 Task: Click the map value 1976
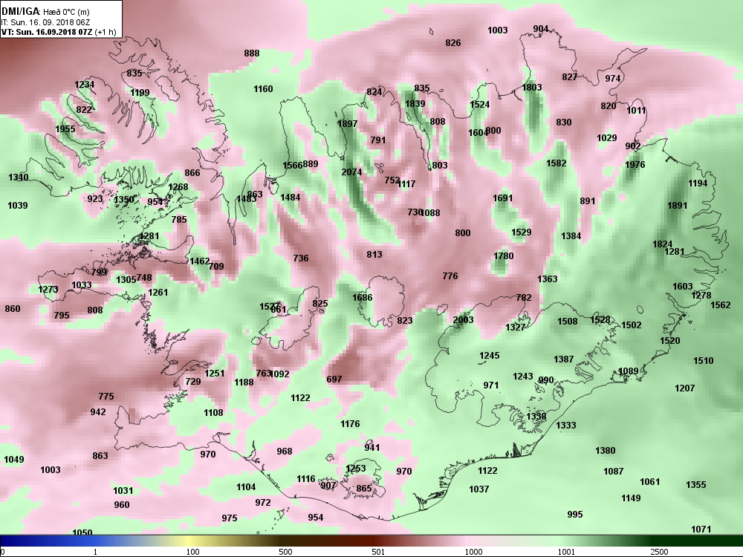click(635, 164)
